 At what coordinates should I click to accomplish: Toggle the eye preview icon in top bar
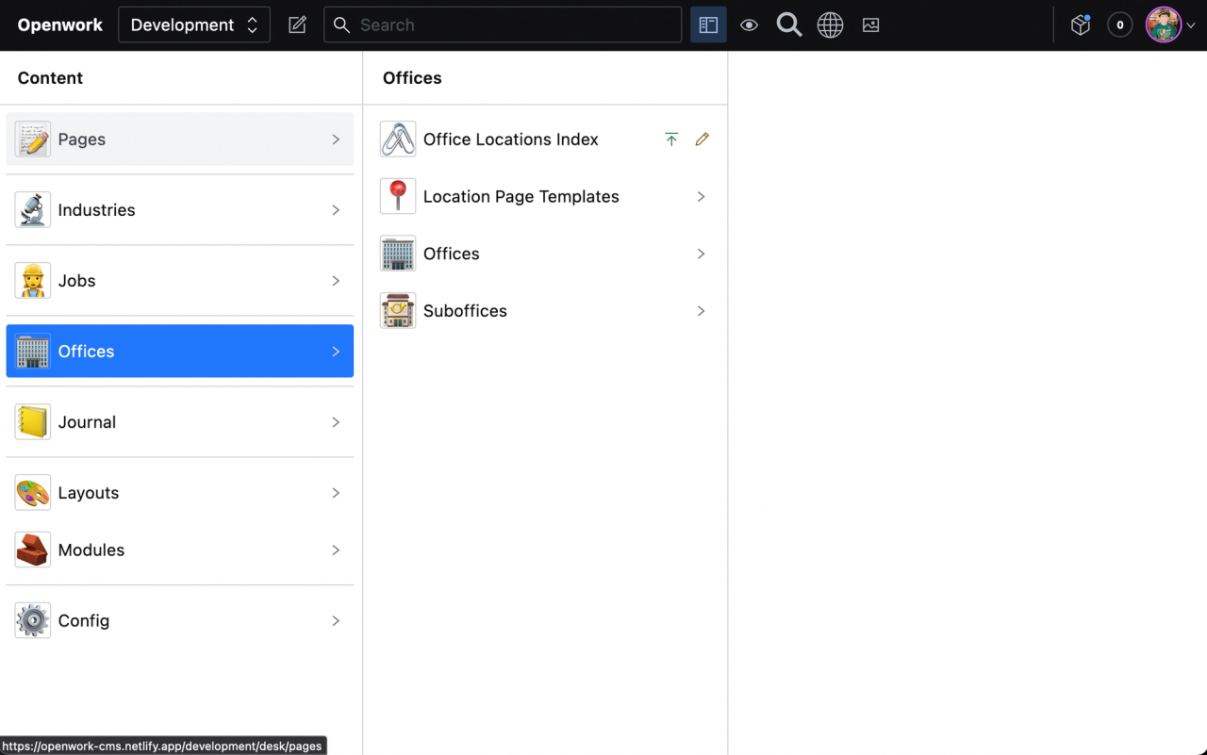(x=750, y=25)
